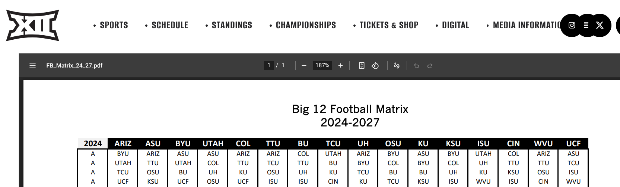Click the zoom in plus button
This screenshot has width=620, height=187.
pos(340,66)
